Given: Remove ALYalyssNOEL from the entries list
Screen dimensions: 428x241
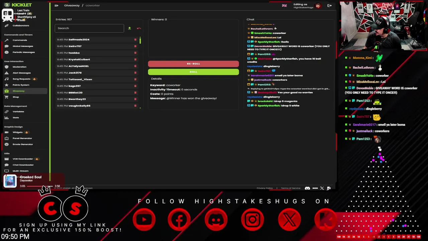Looking at the screenshot, I should pos(135,66).
